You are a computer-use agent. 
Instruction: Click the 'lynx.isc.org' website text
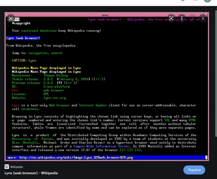click(x=55, y=98)
